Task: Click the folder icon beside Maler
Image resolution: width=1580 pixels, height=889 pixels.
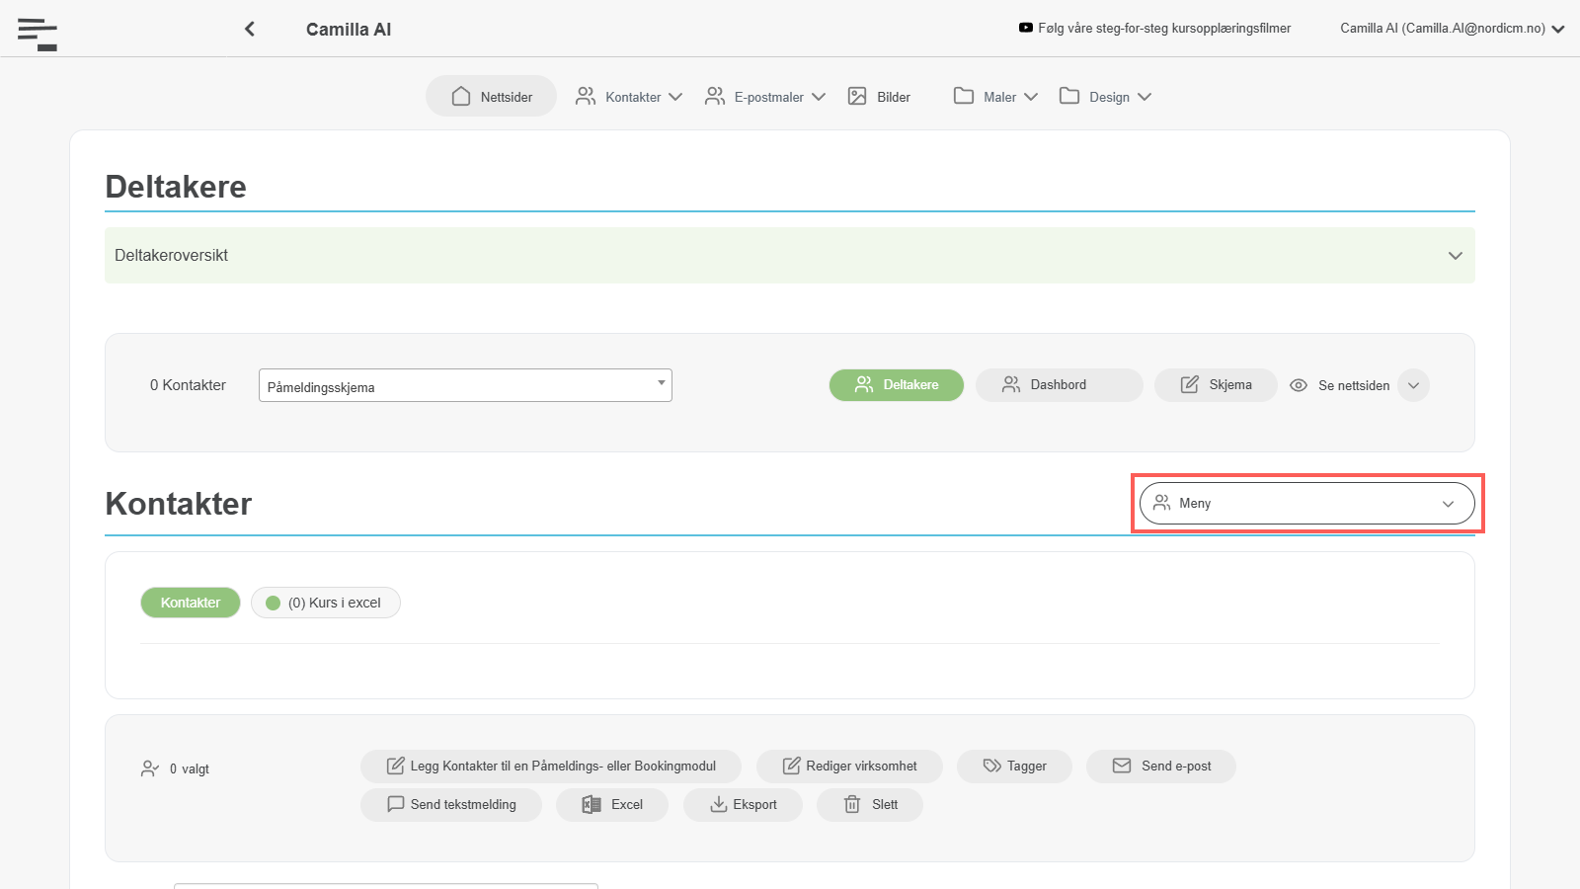Action: 964,96
